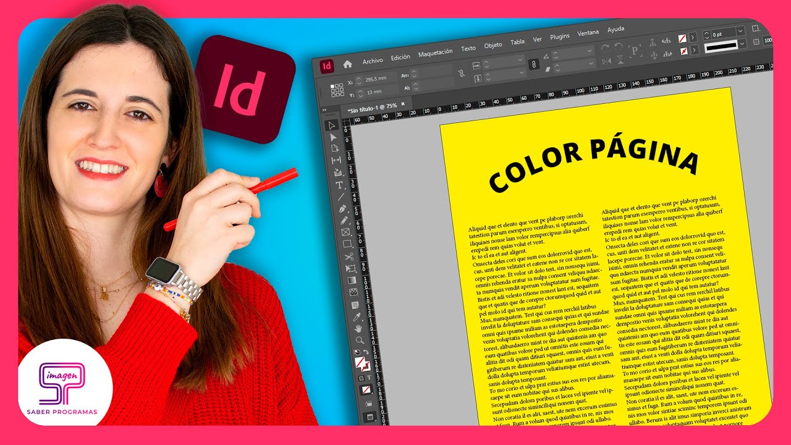Viewport: 791px width, 445px height.
Task: Toggle constrain width and height proportions link
Action: point(461,73)
